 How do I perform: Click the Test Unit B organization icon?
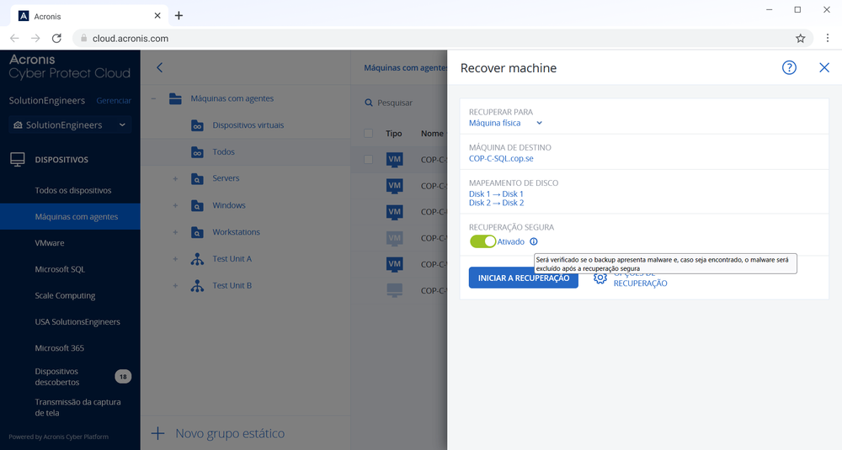click(x=197, y=286)
